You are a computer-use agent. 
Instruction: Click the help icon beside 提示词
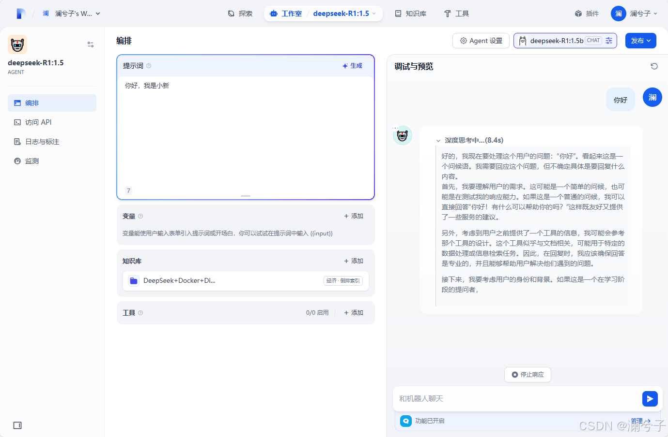tap(149, 66)
